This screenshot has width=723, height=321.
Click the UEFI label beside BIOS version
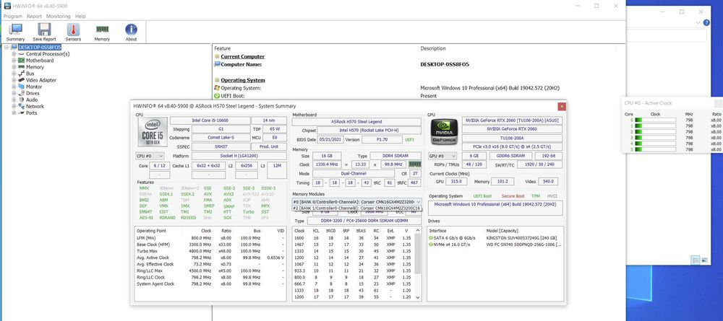click(x=409, y=139)
